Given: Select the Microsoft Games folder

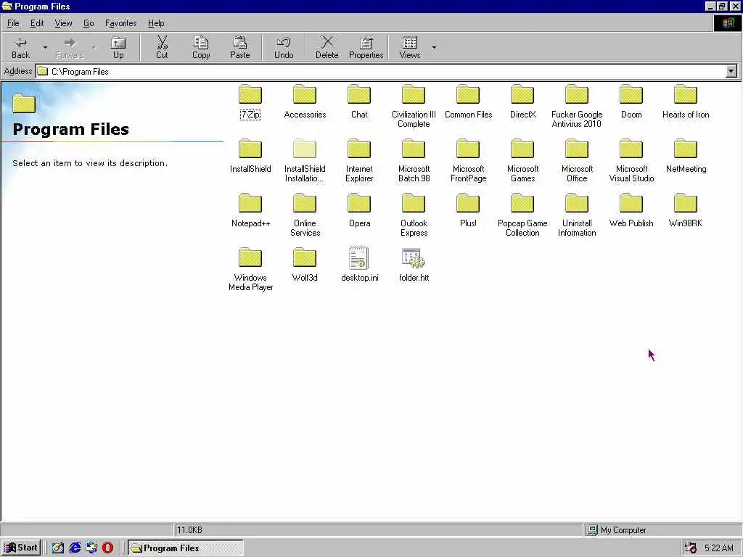Looking at the screenshot, I should click(522, 160).
